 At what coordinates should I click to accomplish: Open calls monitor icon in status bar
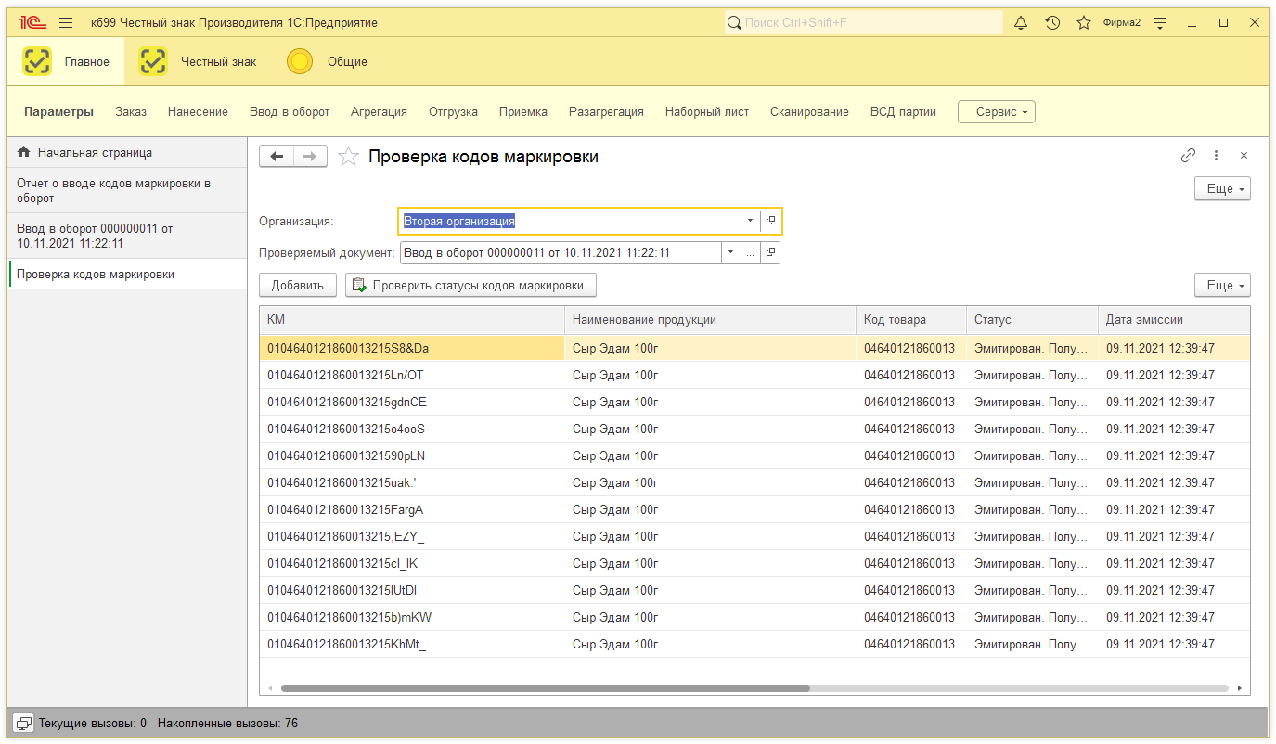[24, 723]
